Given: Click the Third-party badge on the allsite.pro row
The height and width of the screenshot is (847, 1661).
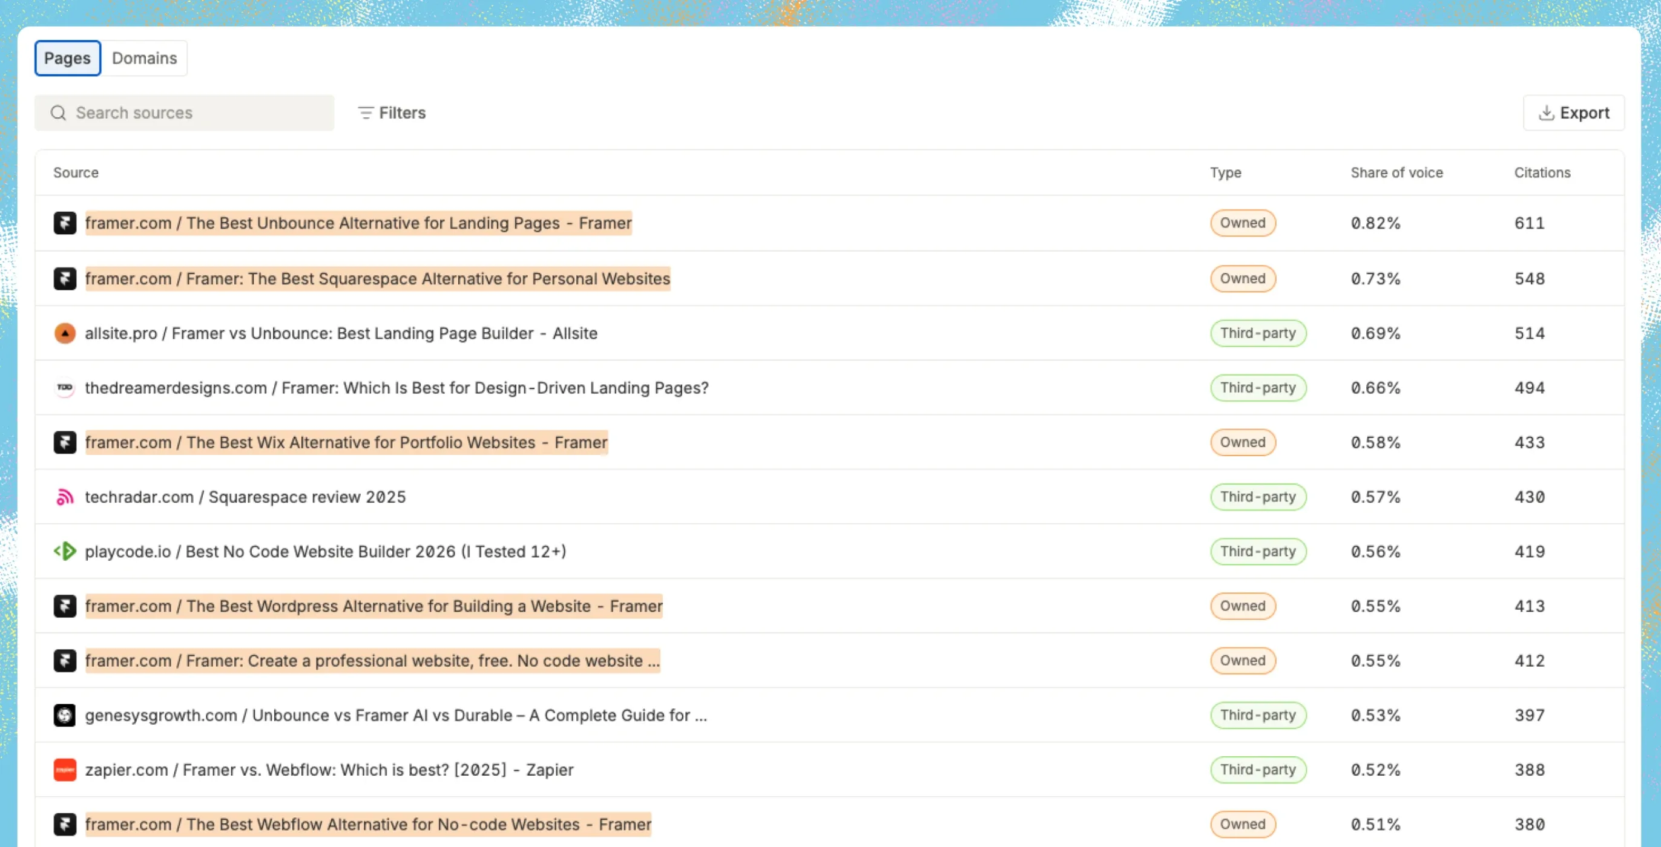Looking at the screenshot, I should pos(1258,333).
